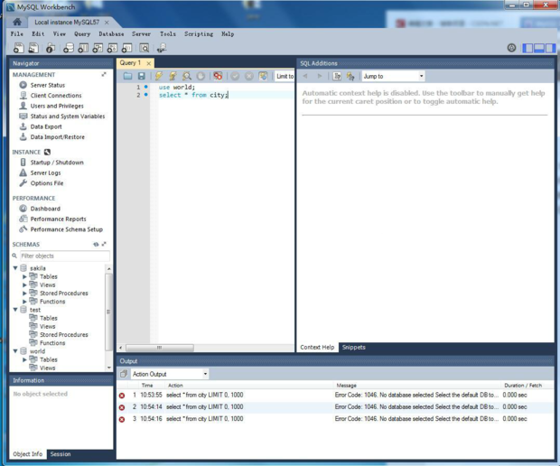Open the Dashboard under Performance
This screenshot has width=560, height=466.
click(x=45, y=209)
